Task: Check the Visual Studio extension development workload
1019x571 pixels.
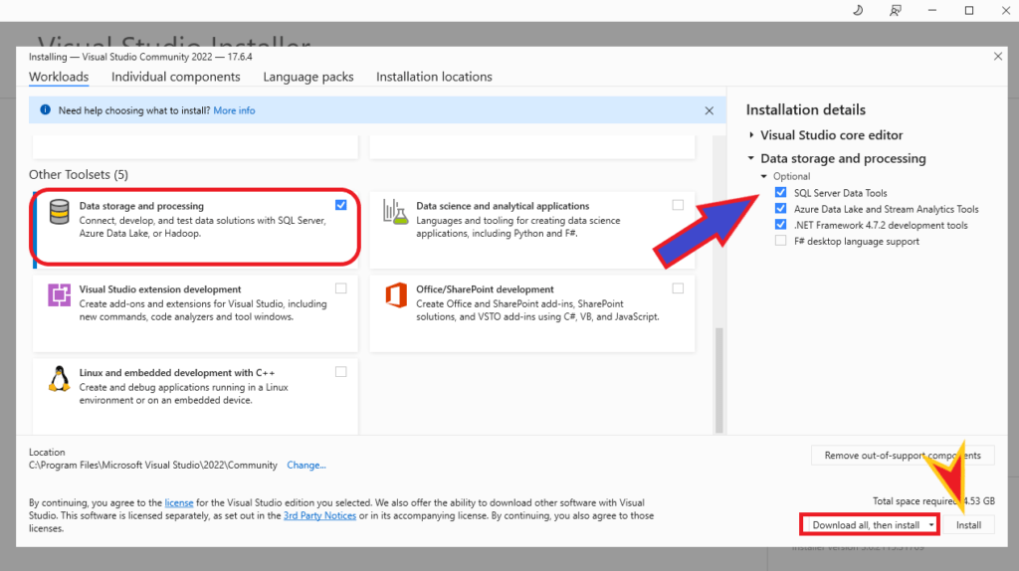Action: pyautogui.click(x=340, y=288)
